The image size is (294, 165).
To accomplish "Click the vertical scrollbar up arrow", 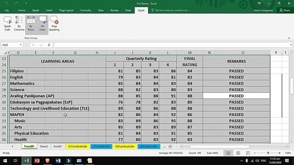I will [x=292, y=52].
